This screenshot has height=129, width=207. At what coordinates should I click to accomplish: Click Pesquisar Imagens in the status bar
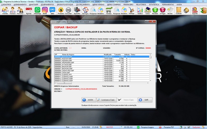point(147,127)
